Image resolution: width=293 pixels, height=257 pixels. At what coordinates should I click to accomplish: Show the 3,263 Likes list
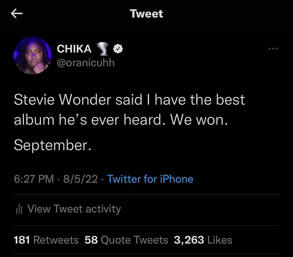(203, 240)
